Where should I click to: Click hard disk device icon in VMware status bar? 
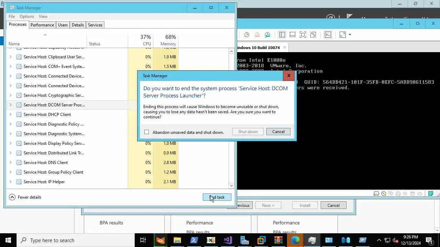pos(376,194)
